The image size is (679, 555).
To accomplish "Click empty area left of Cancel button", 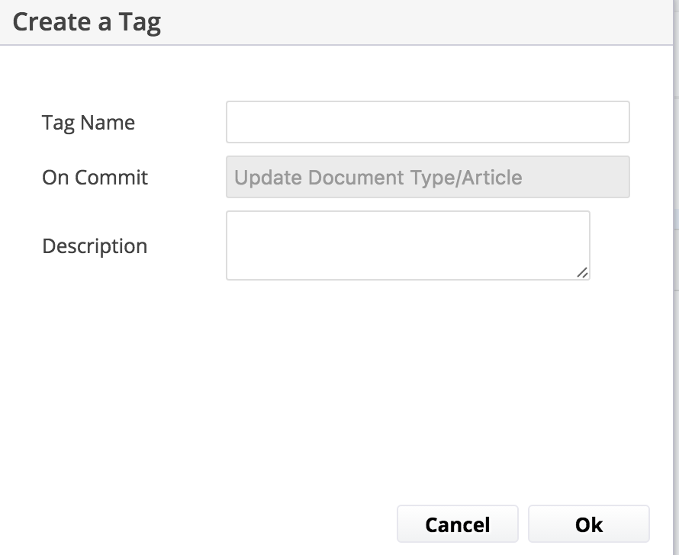I will tap(195, 524).
